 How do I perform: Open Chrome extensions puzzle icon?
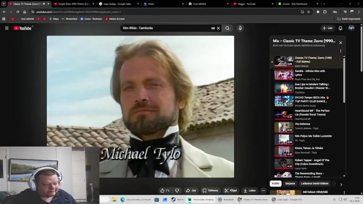click(x=325, y=12)
